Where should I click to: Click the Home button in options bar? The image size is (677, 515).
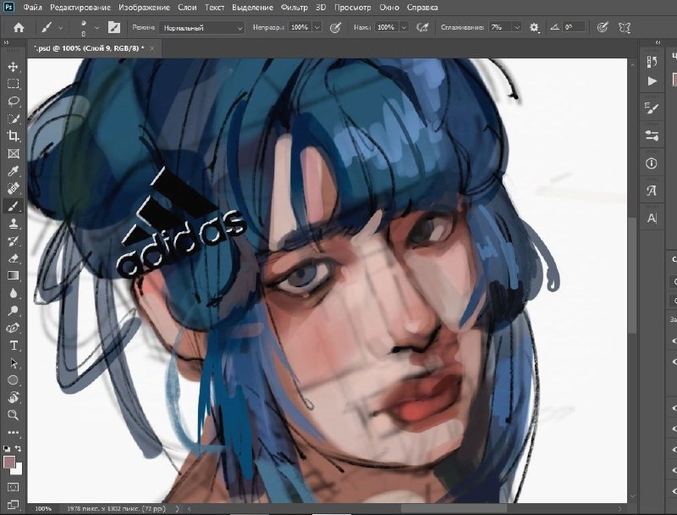(x=19, y=28)
